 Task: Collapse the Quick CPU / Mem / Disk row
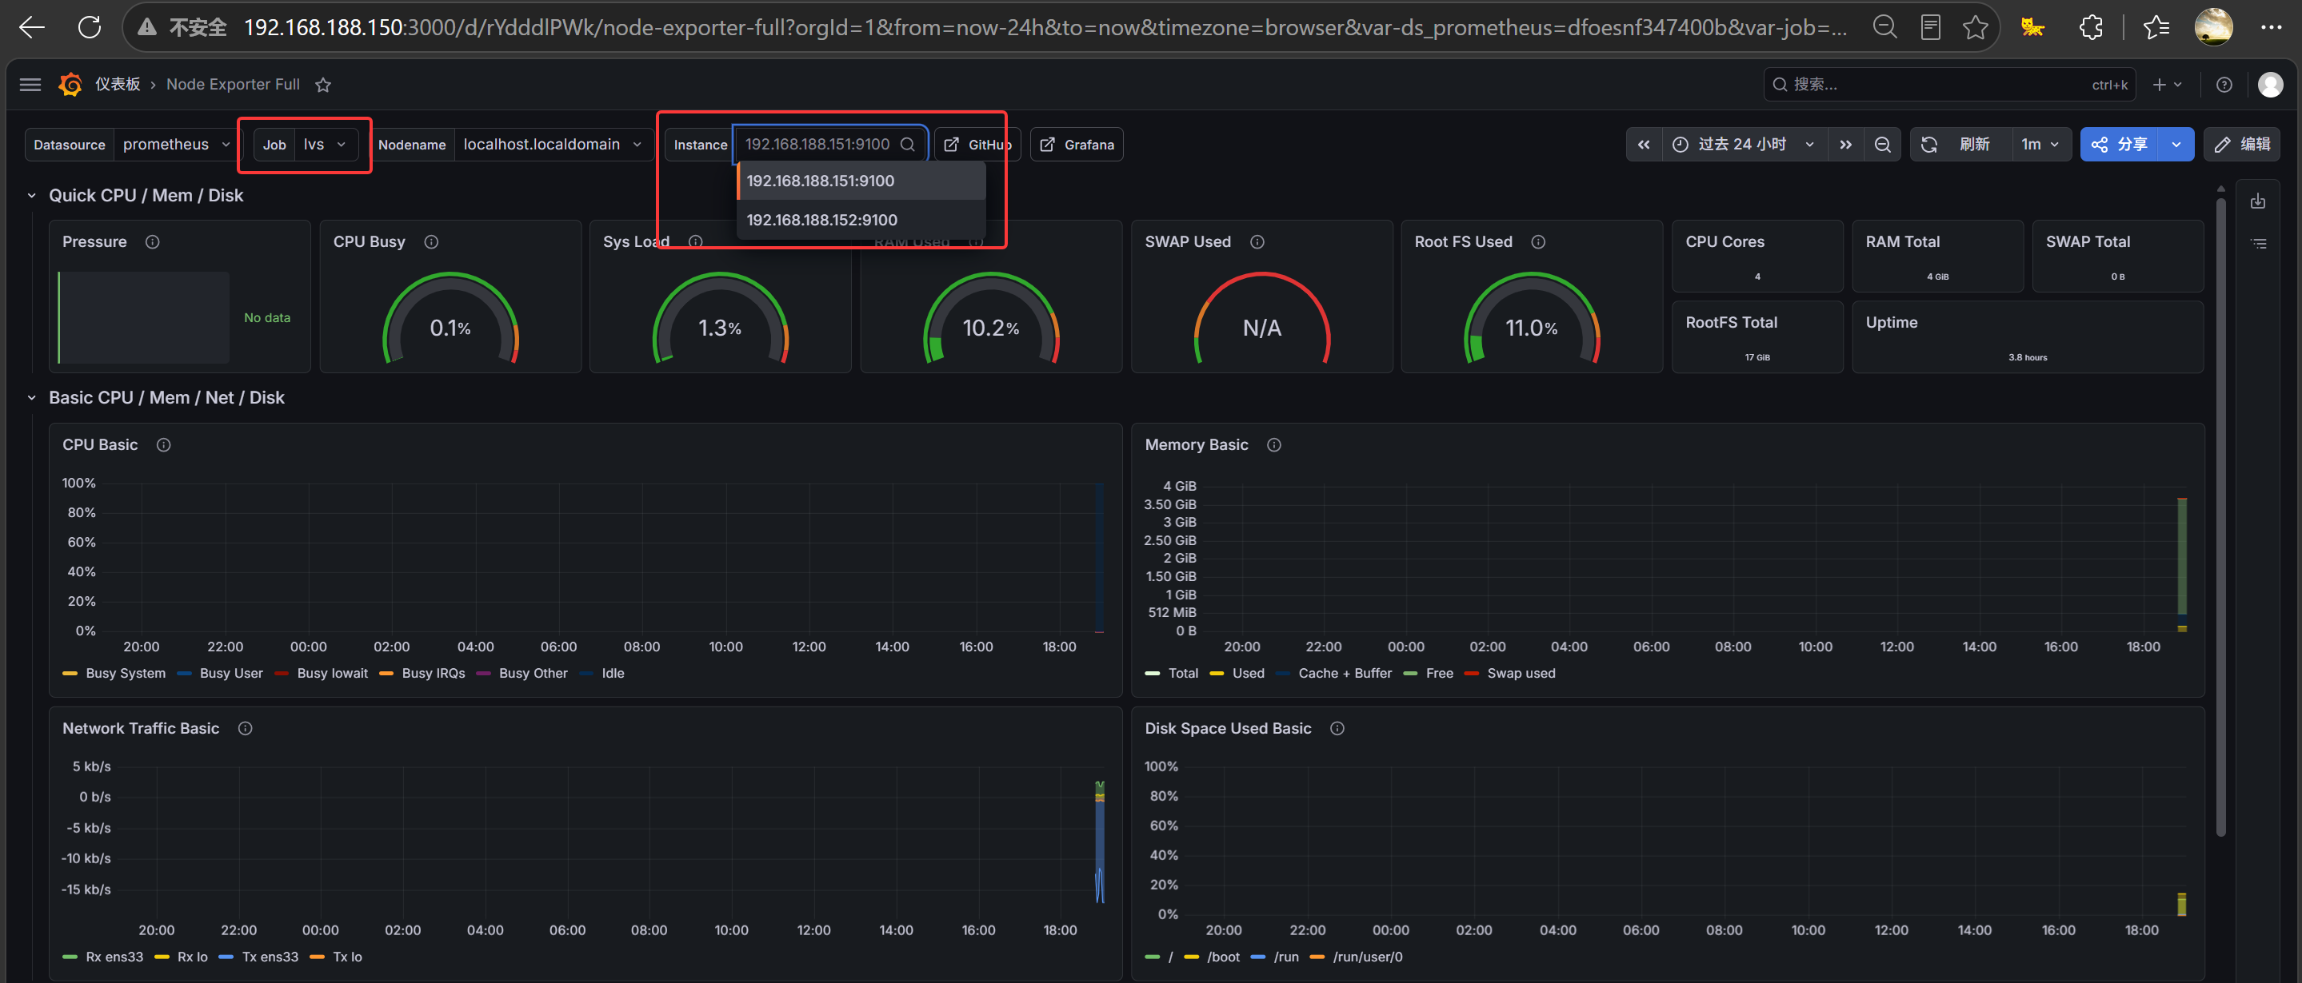tap(31, 196)
